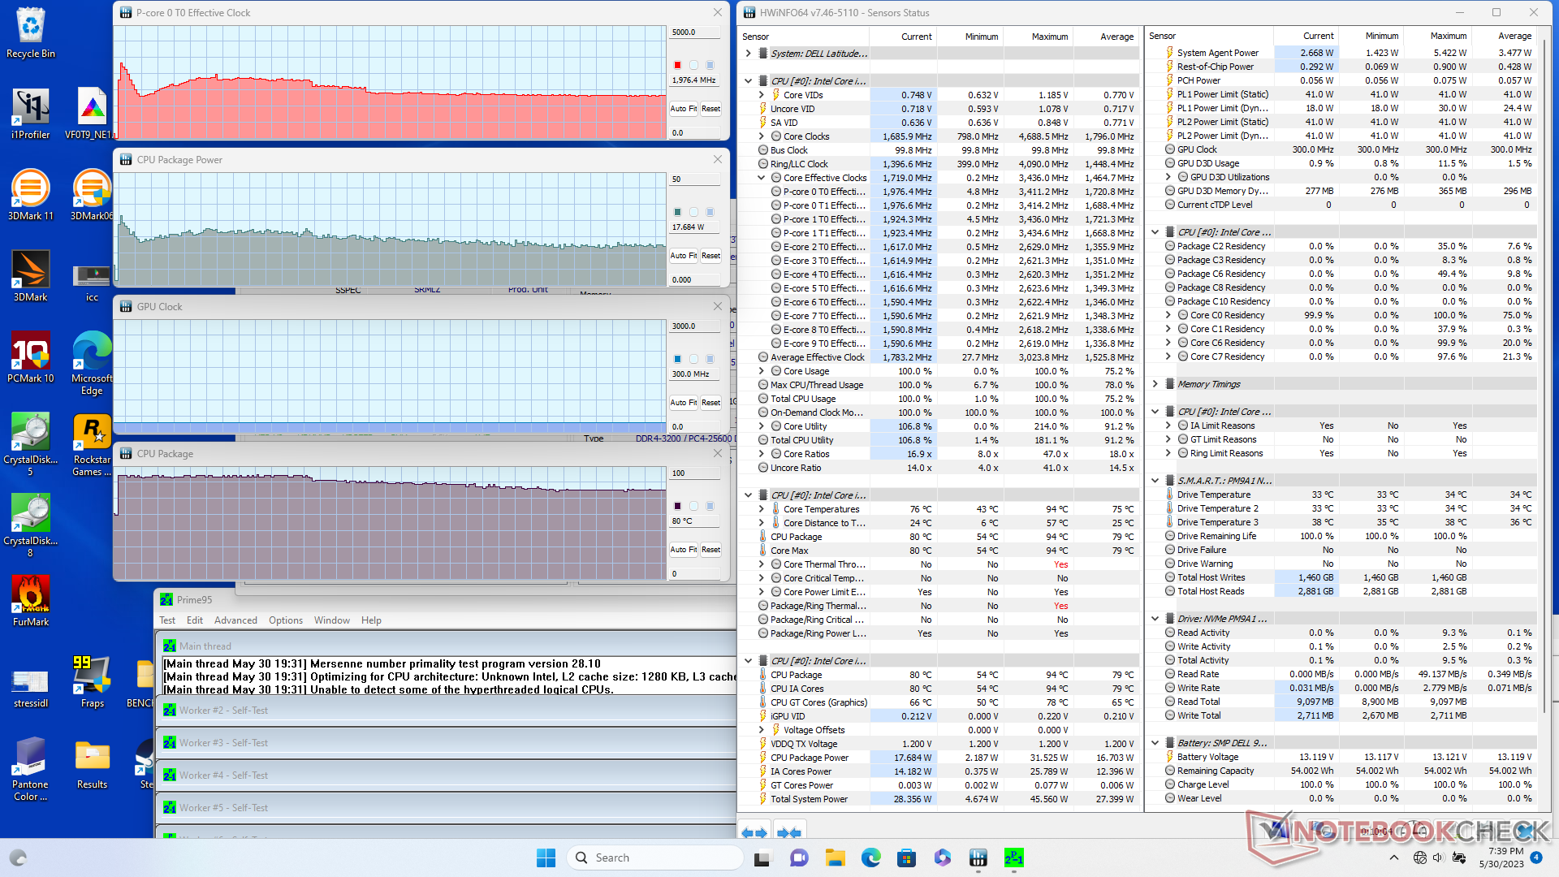This screenshot has height=877, width=1559.
Task: Click Reset in the GPU Clock graph
Action: click(x=710, y=403)
